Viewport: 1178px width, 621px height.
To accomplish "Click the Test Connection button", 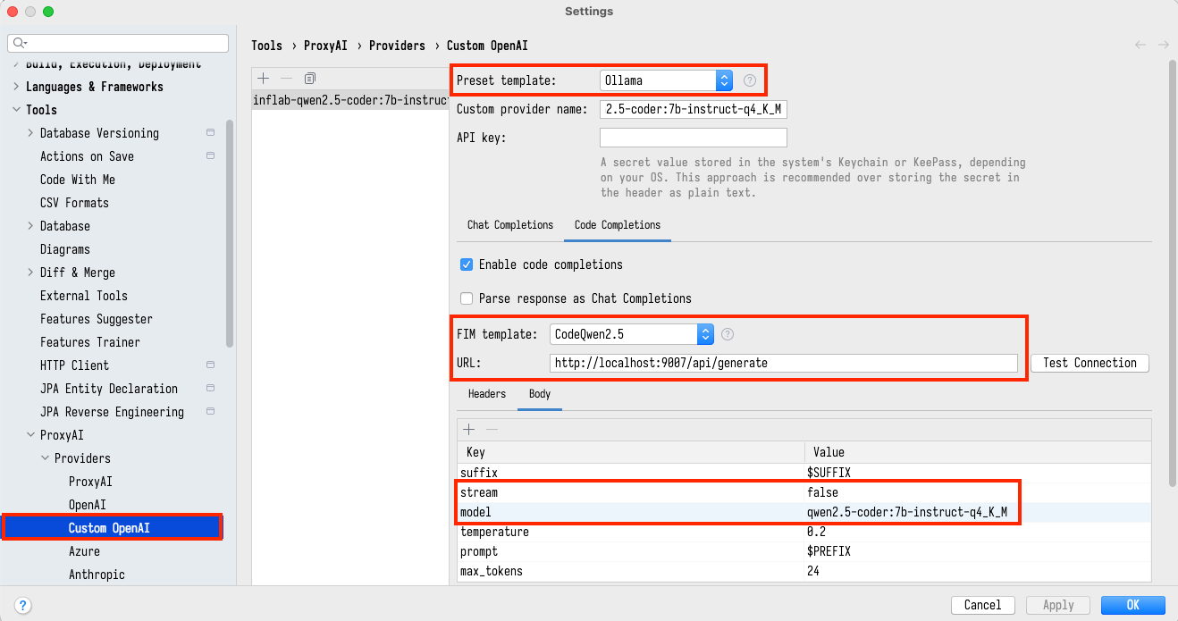I will [1089, 363].
